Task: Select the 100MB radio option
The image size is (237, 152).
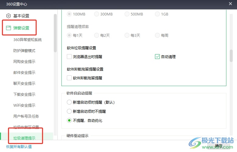Action: 69,14
